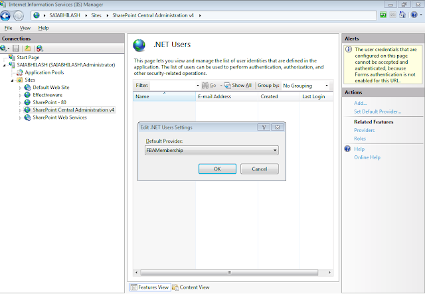Open the Default Provider combo box
The image size is (425, 294).
[212, 151]
